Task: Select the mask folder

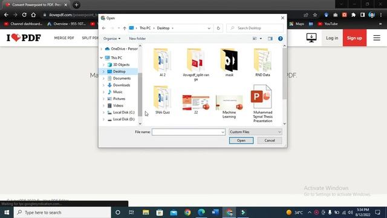Action: (x=229, y=62)
